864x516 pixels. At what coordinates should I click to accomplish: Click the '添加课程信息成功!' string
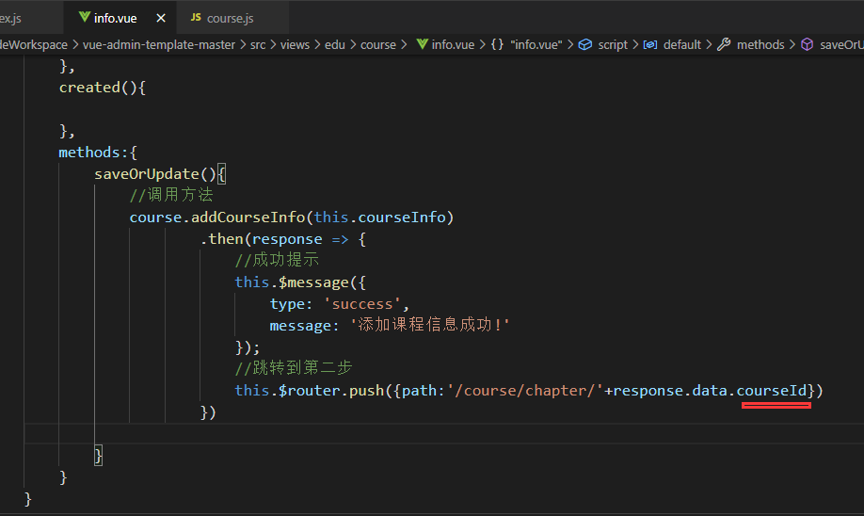point(429,325)
